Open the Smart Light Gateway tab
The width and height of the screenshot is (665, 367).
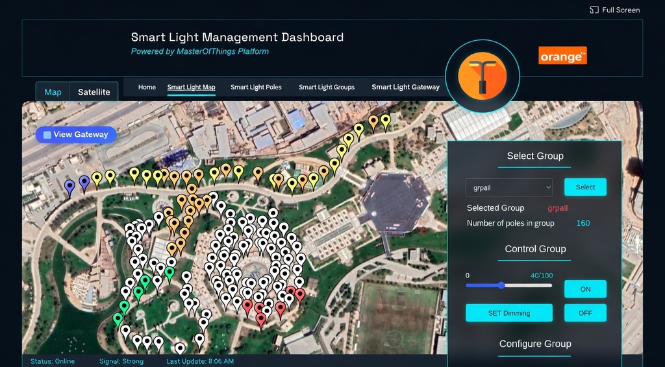click(x=405, y=87)
